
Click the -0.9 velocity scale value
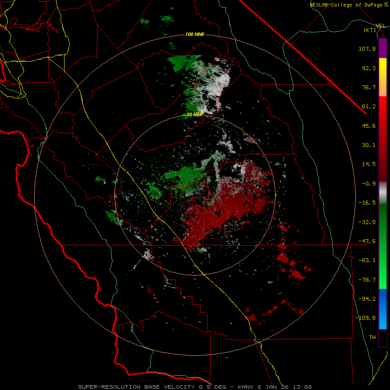369,184
